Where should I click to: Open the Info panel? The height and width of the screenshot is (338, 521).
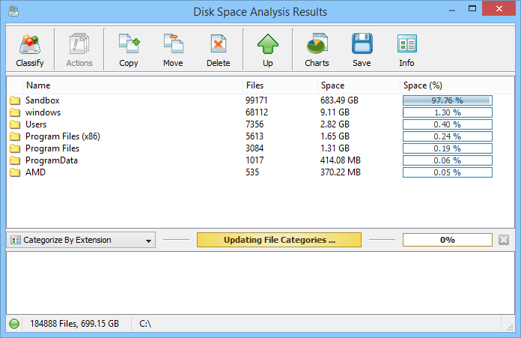[406, 50]
